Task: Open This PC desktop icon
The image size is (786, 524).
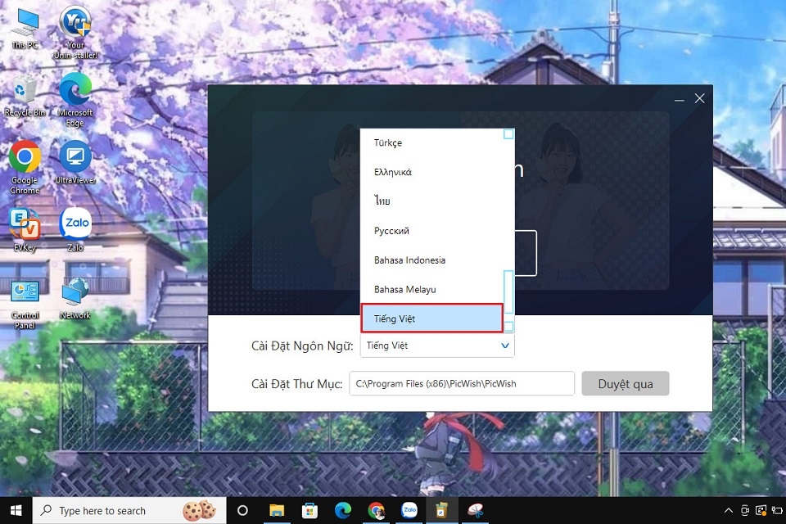Action: pyautogui.click(x=25, y=29)
